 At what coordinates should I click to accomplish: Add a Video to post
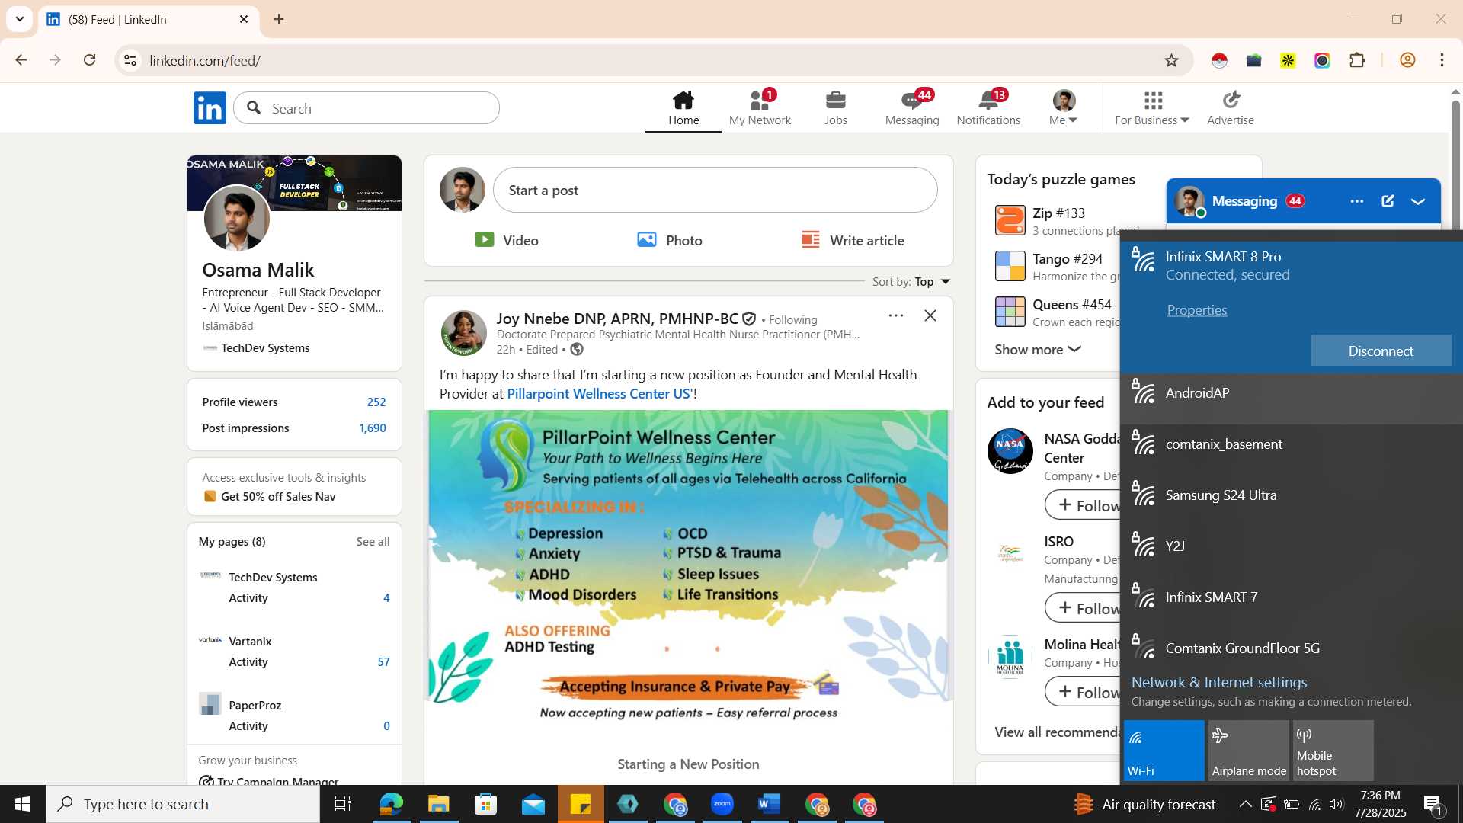coord(507,240)
